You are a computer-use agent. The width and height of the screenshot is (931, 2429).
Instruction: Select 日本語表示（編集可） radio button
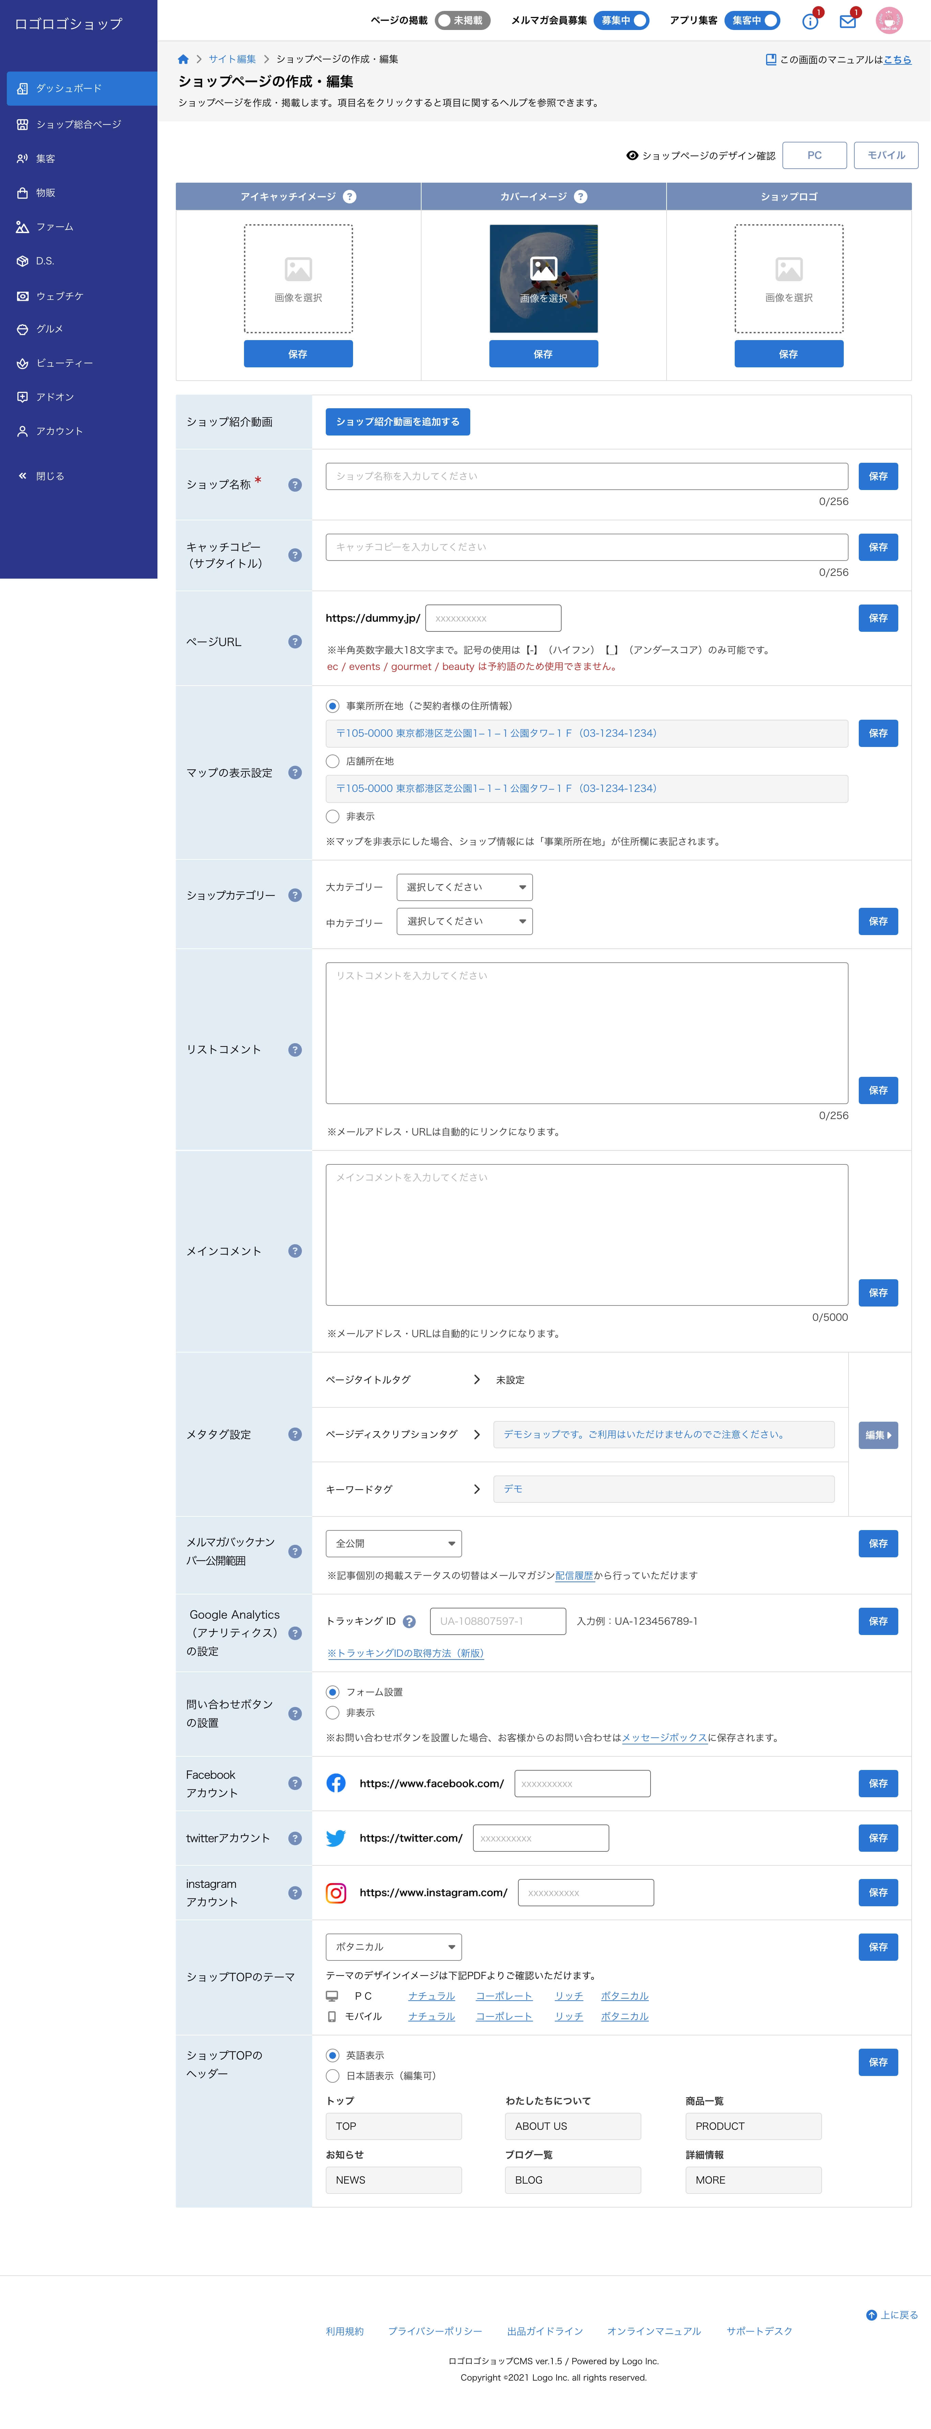[x=332, y=2076]
